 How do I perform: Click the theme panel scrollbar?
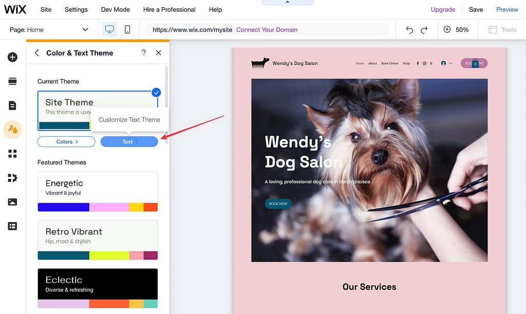(x=166, y=105)
